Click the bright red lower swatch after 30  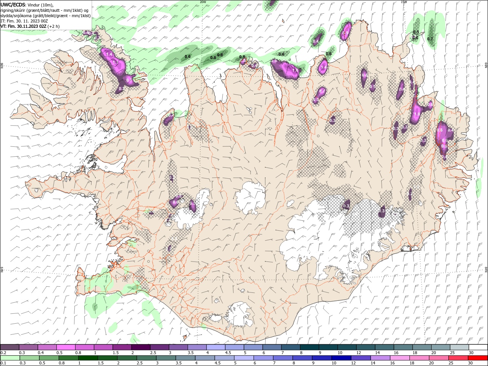(x=477, y=358)
